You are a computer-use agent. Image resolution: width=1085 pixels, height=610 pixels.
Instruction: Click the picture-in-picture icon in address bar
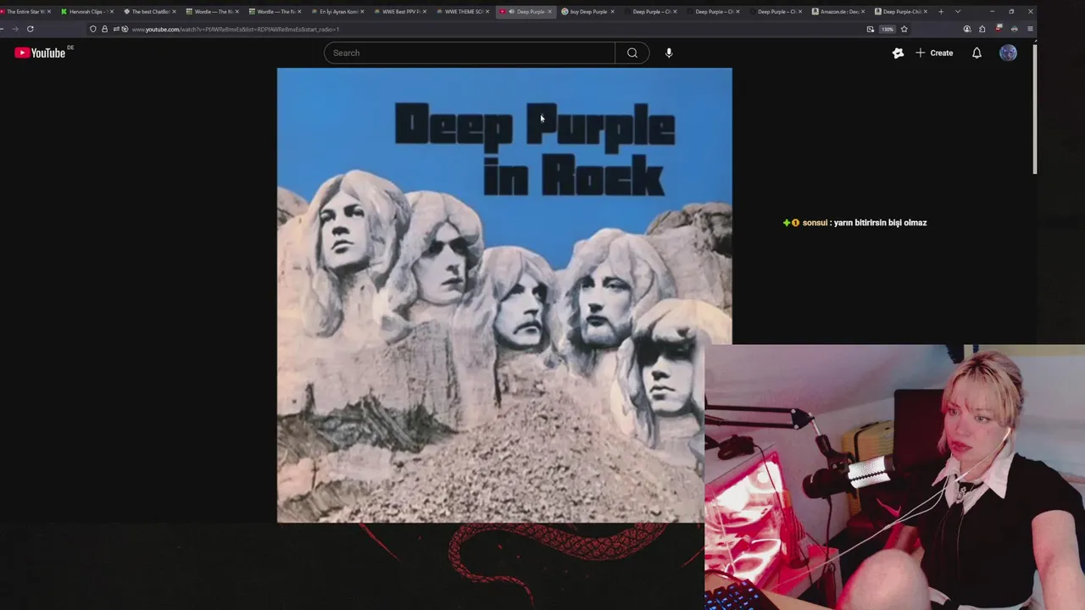(x=871, y=29)
